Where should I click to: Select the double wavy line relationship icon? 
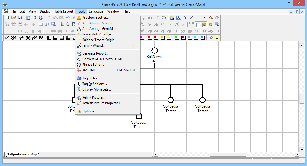tap(14, 38)
